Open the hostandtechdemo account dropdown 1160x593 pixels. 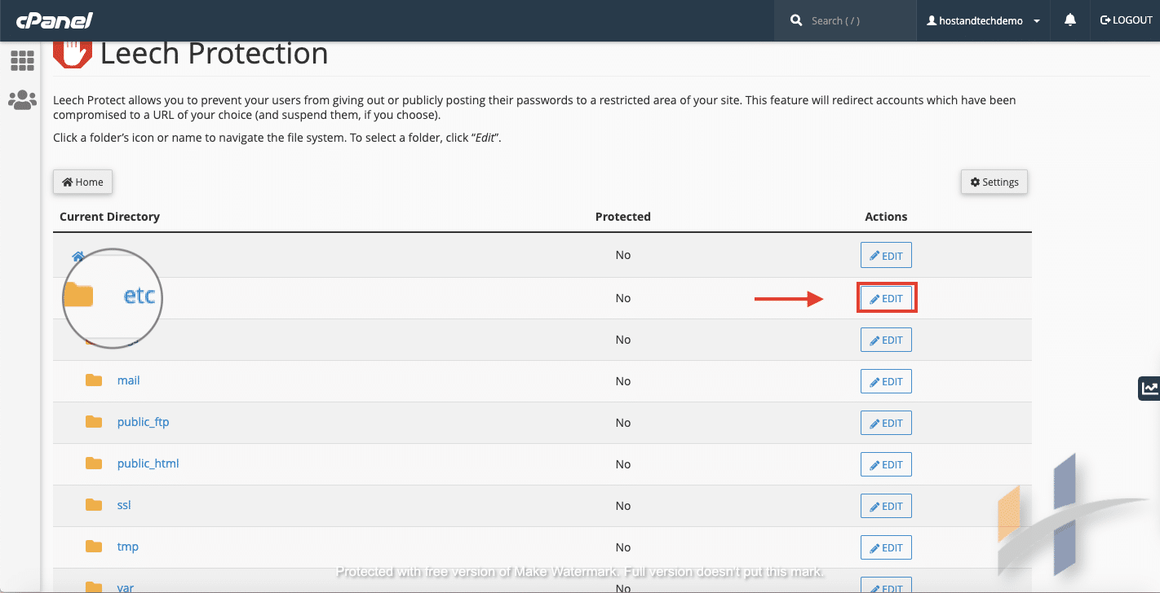coord(983,20)
